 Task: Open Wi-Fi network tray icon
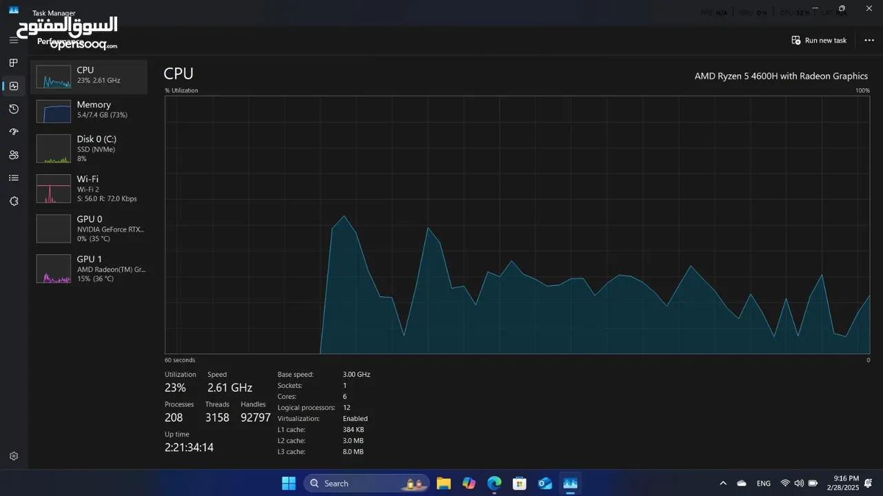pyautogui.click(x=785, y=484)
